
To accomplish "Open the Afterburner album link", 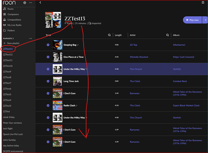I will [x=179, y=45].
